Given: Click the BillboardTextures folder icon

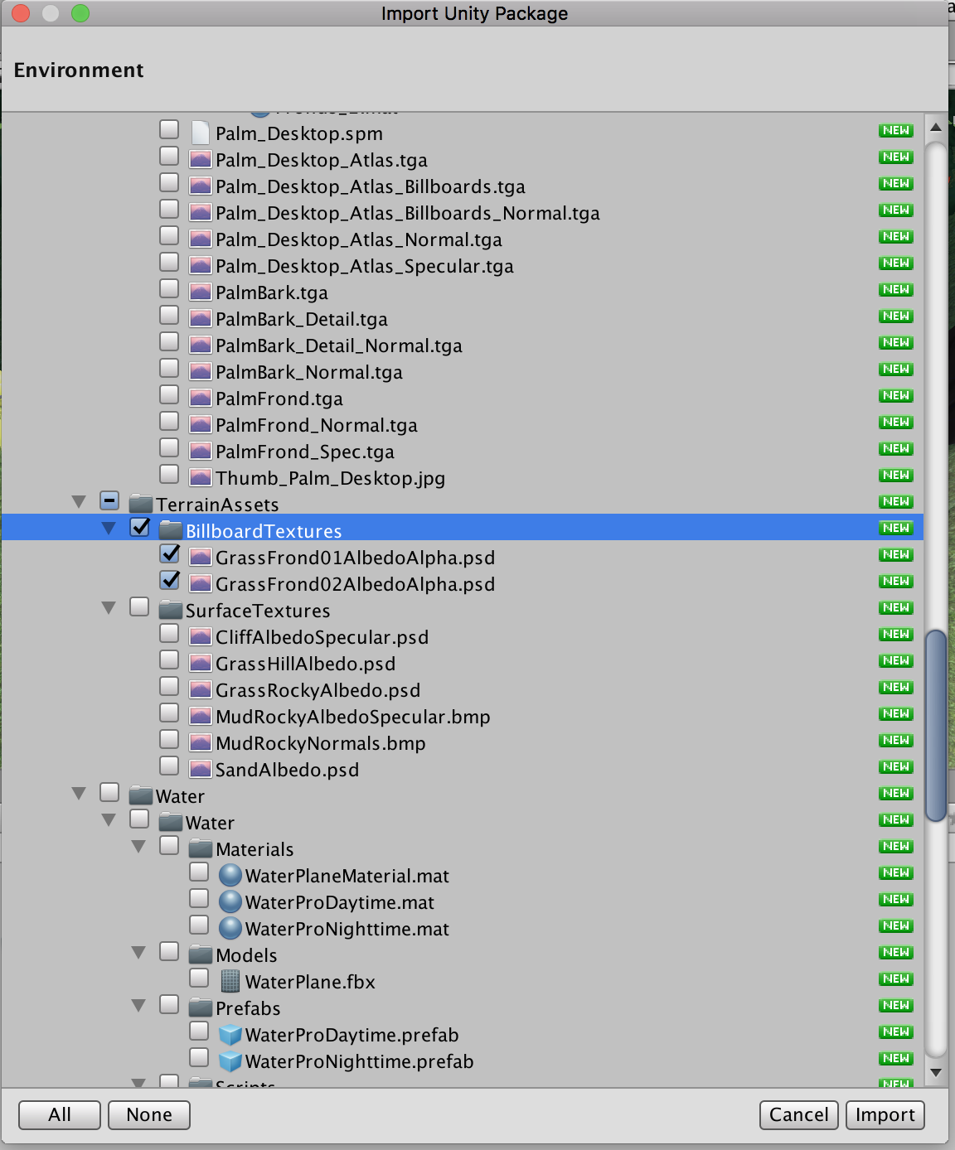Looking at the screenshot, I should click(x=171, y=530).
